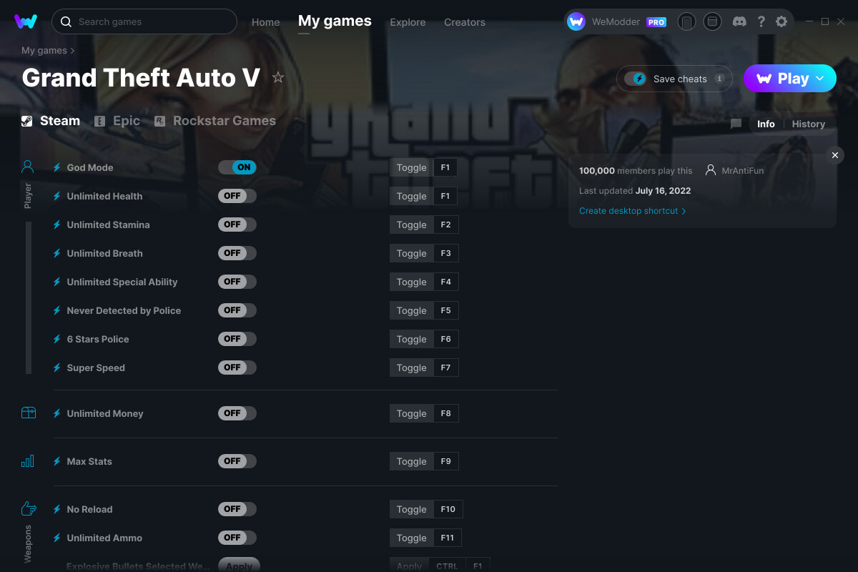Click the WeMod logo icon
This screenshot has height=572, width=858.
coord(26,21)
